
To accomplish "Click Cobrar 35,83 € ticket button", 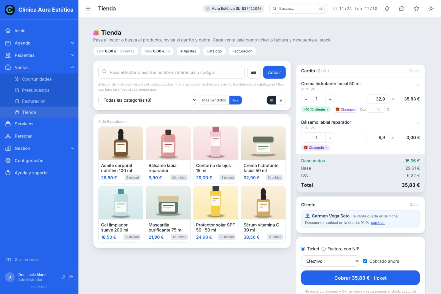I will point(360,278).
